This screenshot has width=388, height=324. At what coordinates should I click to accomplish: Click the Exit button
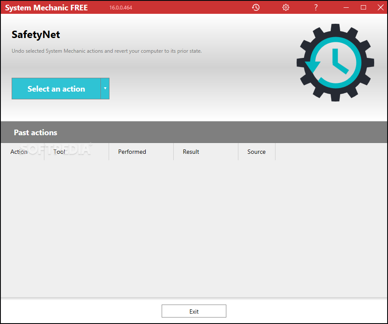(x=194, y=311)
